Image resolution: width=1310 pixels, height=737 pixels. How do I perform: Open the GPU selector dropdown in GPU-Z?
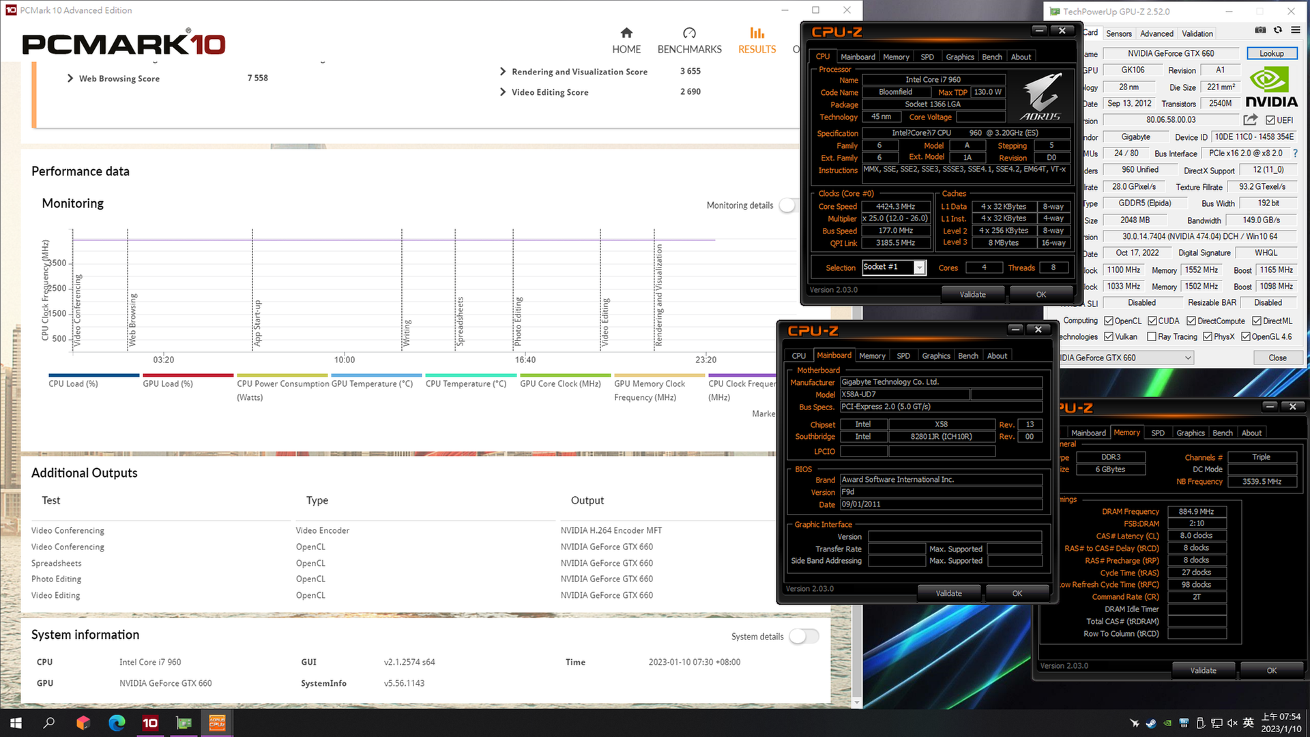pyautogui.click(x=1188, y=358)
